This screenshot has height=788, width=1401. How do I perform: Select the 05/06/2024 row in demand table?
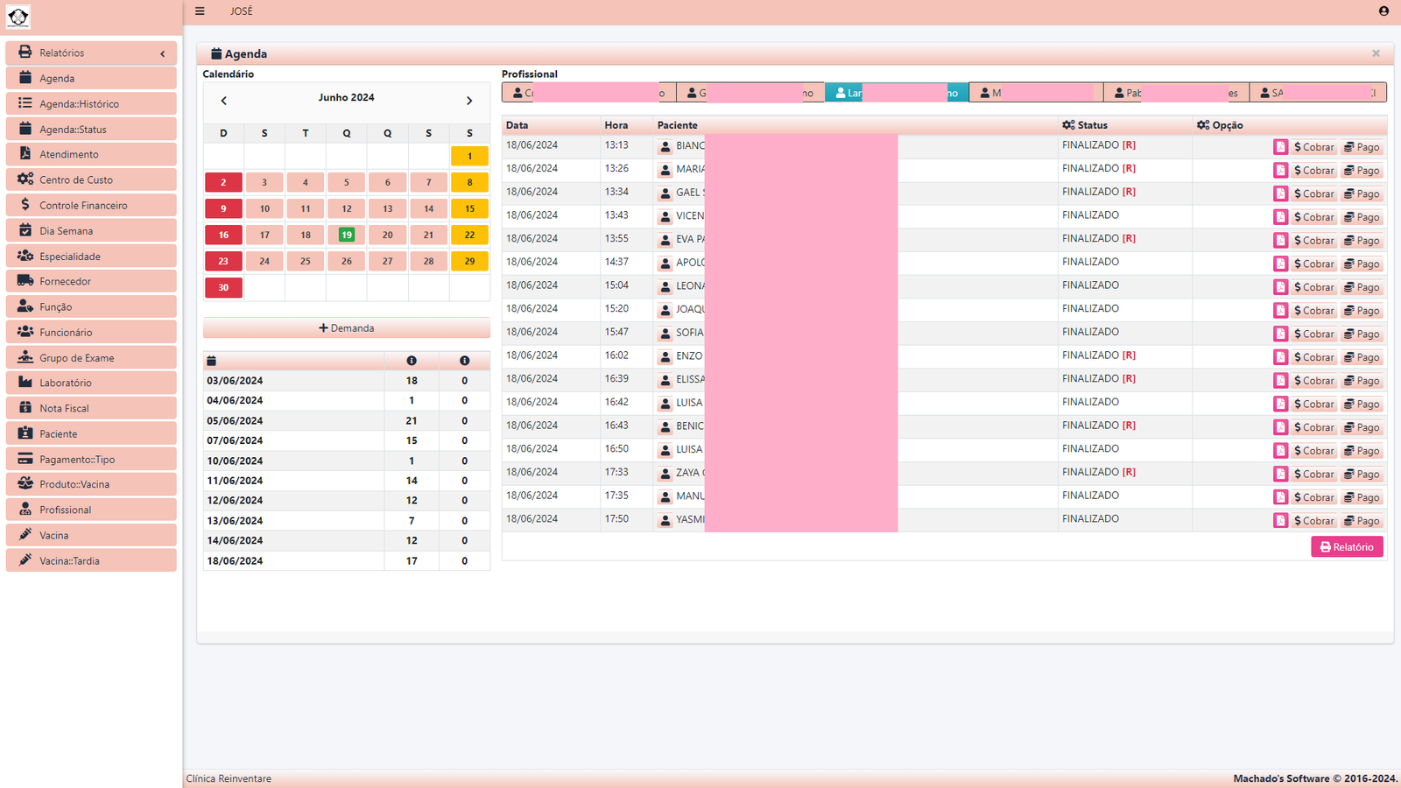tap(235, 421)
